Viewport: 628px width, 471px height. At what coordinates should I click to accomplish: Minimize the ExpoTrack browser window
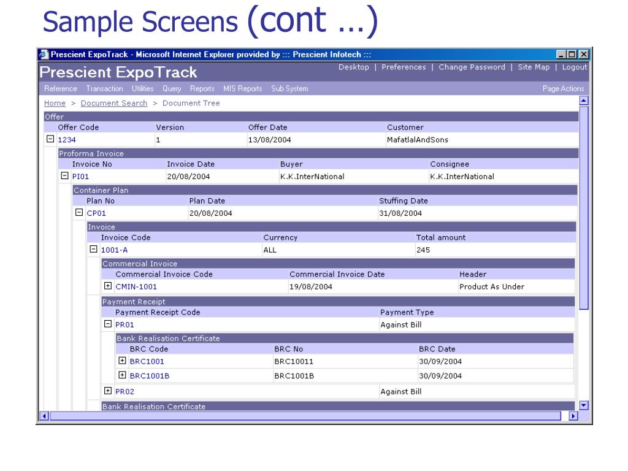(x=561, y=55)
